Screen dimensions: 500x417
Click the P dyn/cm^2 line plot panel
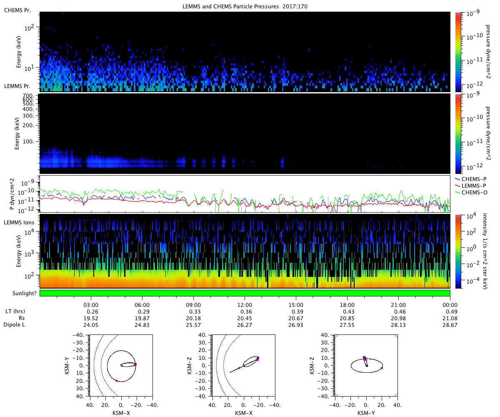click(x=245, y=194)
